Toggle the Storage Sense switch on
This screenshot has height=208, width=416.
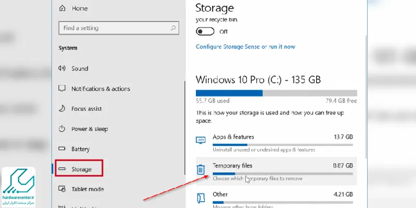(205, 32)
